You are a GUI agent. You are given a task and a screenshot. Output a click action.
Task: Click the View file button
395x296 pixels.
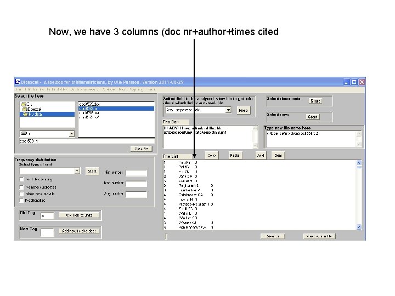point(142,149)
